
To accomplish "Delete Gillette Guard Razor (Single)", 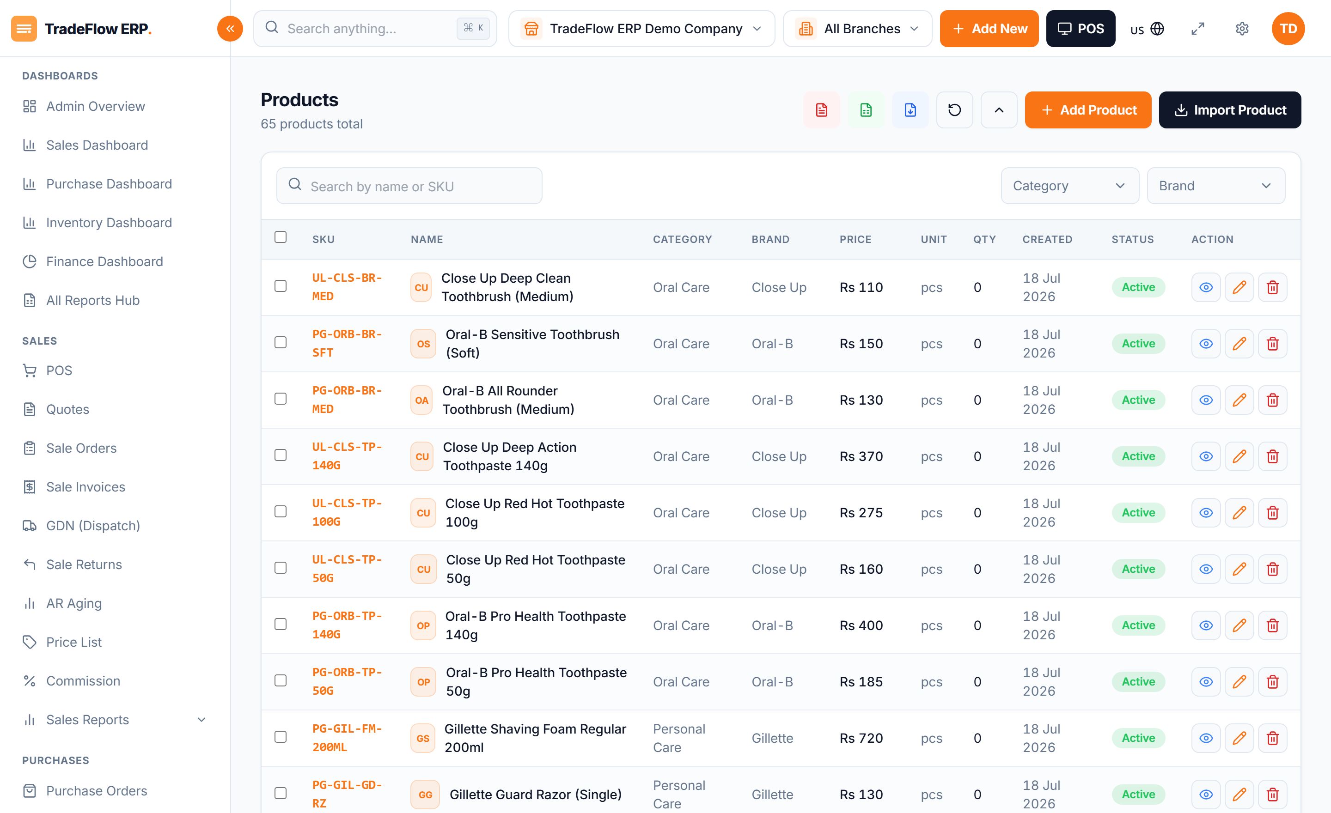I will click(x=1273, y=795).
